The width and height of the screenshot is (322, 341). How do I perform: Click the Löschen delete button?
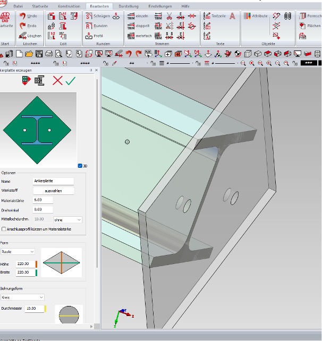click(x=28, y=36)
